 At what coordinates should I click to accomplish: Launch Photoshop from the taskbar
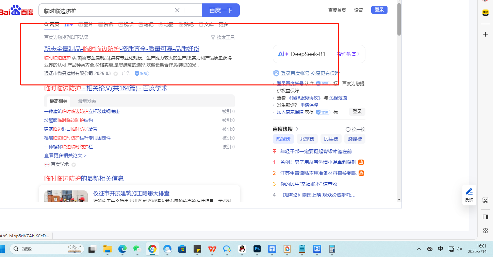tap(257, 249)
